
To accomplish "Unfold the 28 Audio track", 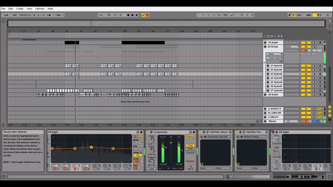I will [265, 95].
